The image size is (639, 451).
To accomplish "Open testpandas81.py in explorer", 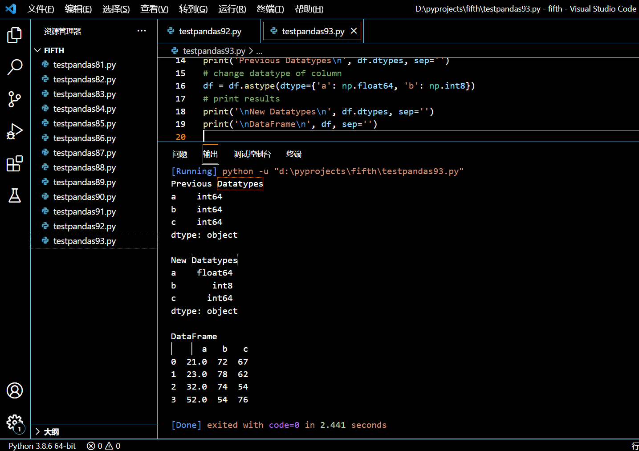I will 94,65.
